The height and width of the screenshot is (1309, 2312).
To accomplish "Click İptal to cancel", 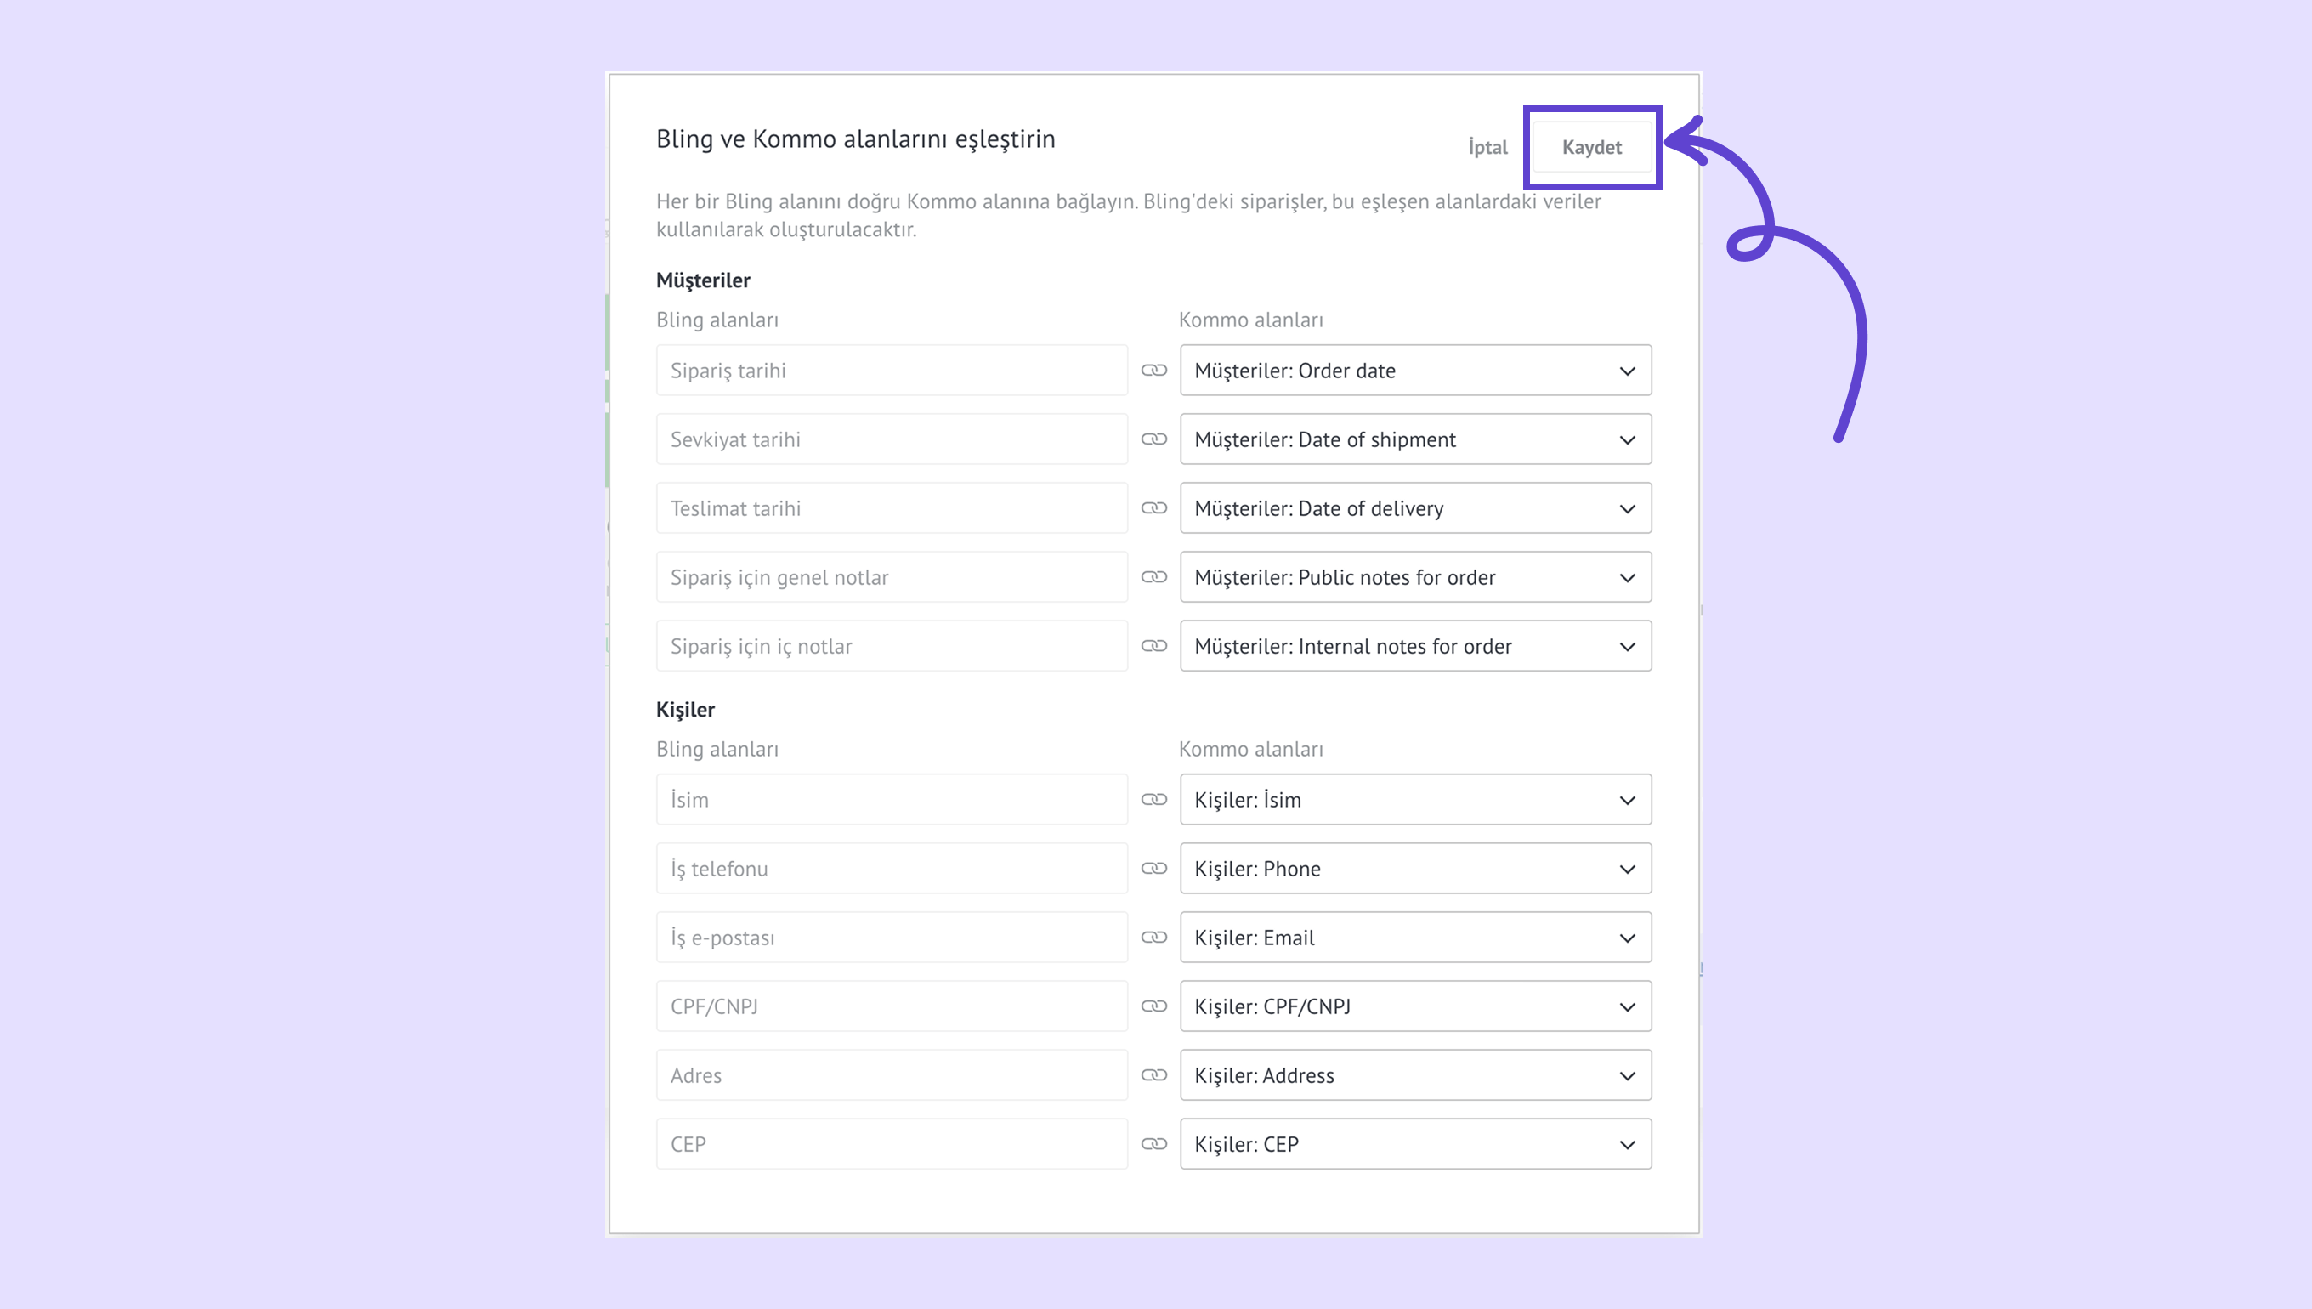I will [x=1487, y=147].
